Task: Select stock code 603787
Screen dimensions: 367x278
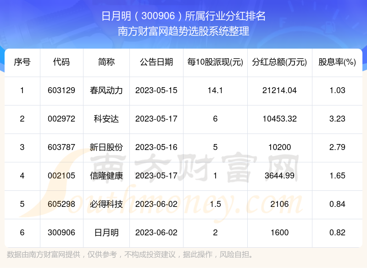Action: 61,147
